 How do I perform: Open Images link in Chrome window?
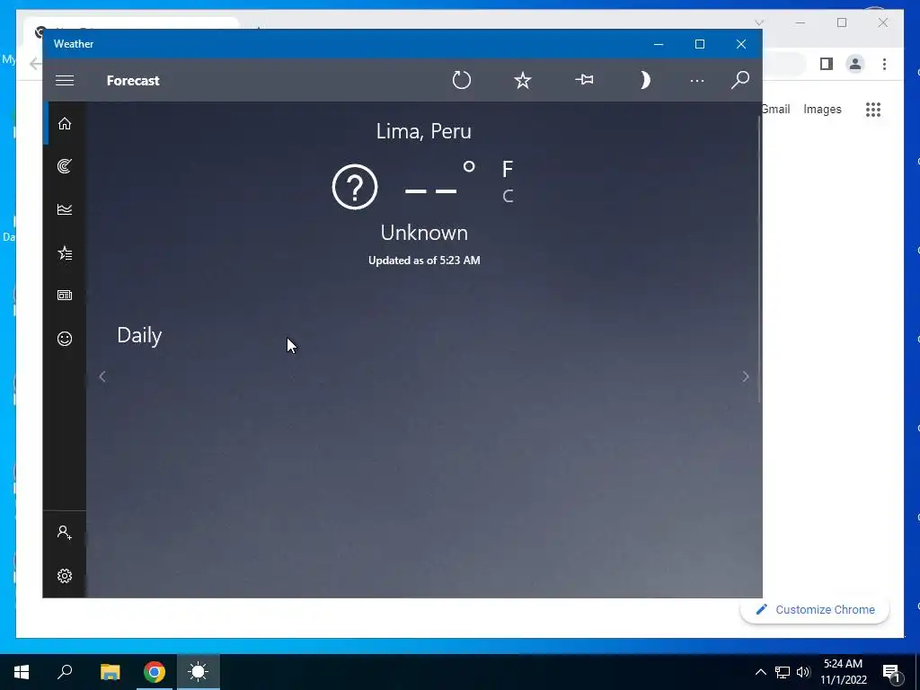click(822, 109)
